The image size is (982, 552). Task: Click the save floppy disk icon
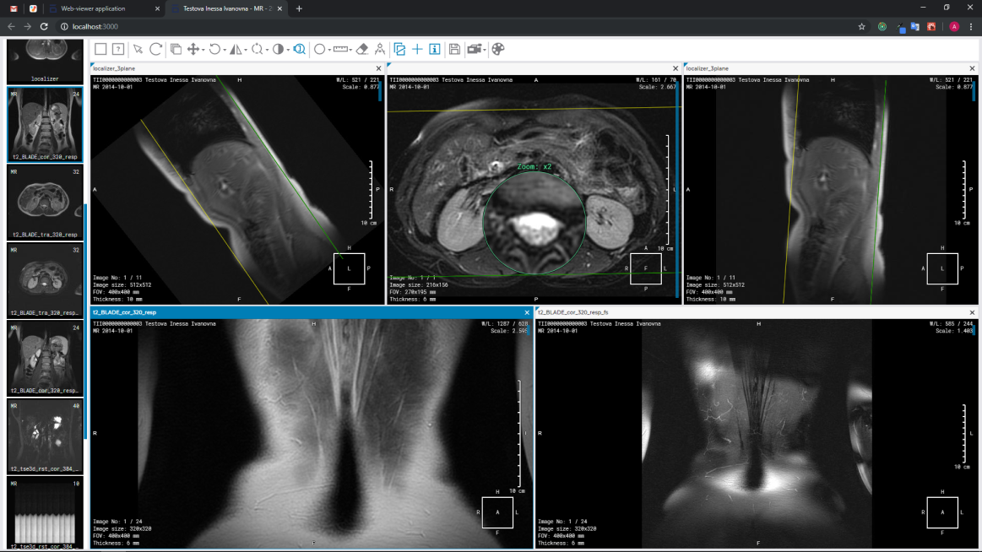tap(454, 49)
